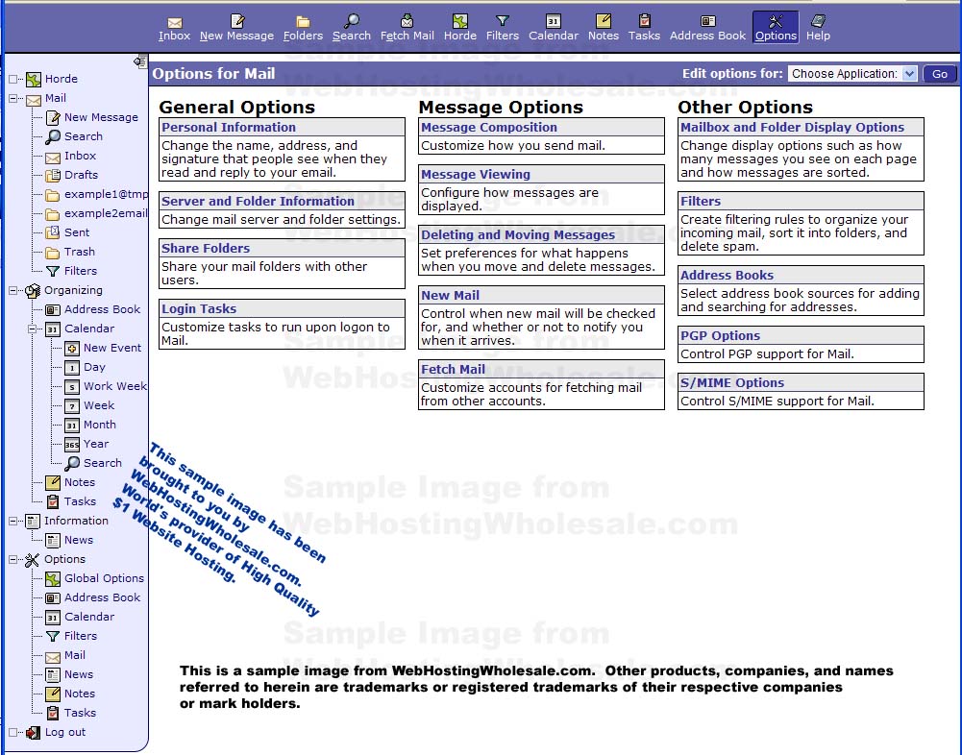Image resolution: width=962 pixels, height=755 pixels.
Task: Click the New Message icon in the top toolbar
Action: pyautogui.click(x=236, y=21)
